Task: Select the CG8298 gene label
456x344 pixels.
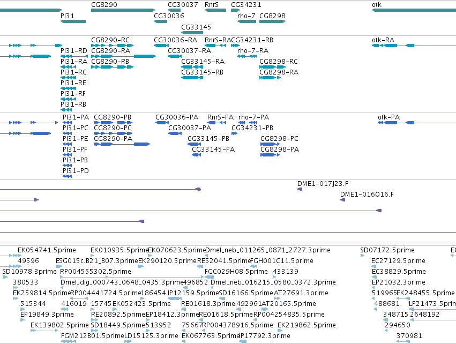Action: [273, 16]
